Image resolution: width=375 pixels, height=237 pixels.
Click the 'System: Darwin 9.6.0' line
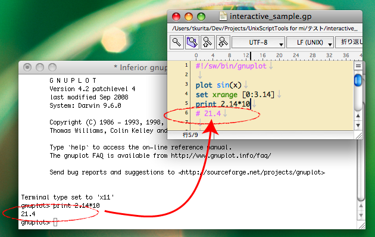coord(85,106)
